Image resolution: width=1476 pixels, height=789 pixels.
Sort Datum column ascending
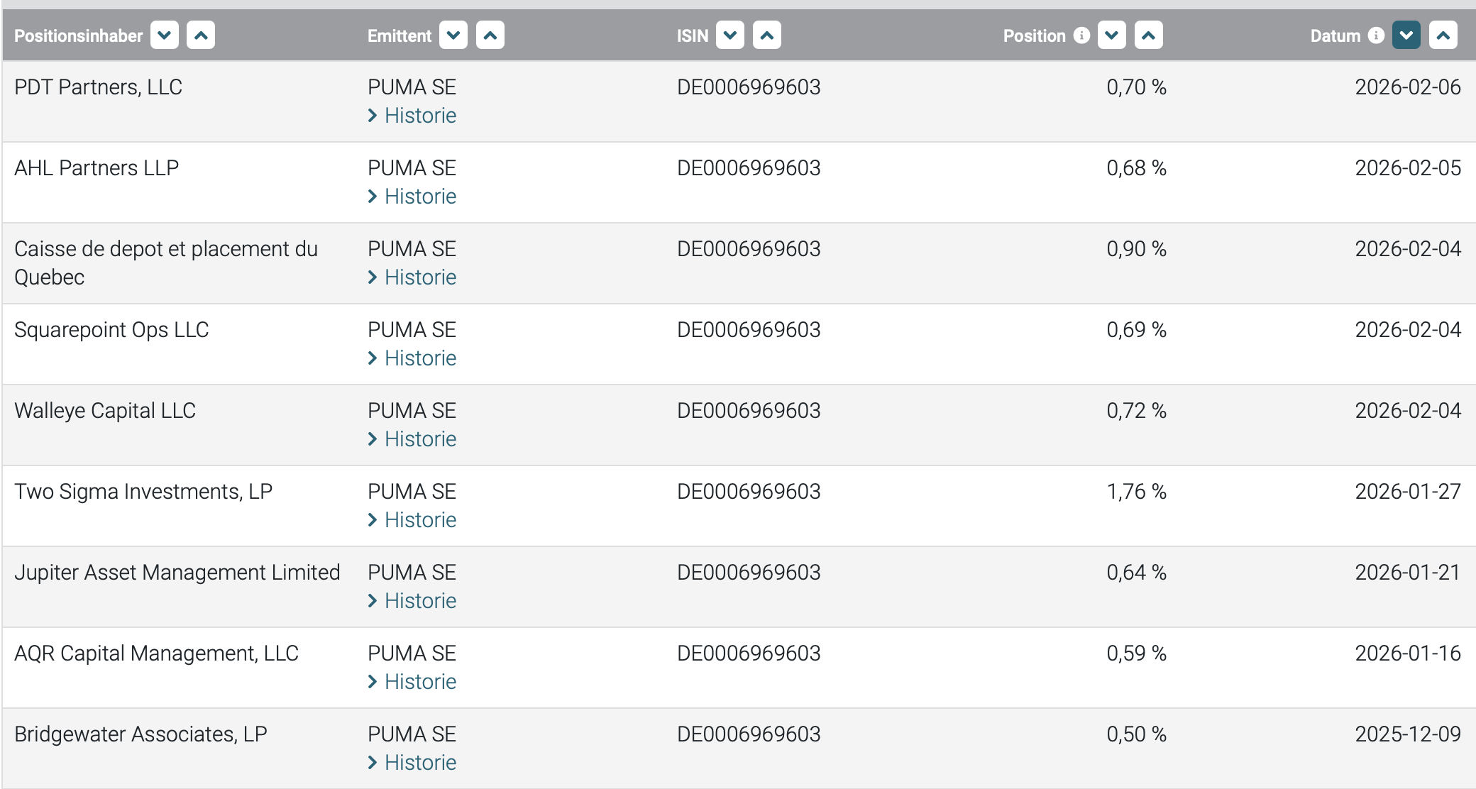click(1443, 35)
